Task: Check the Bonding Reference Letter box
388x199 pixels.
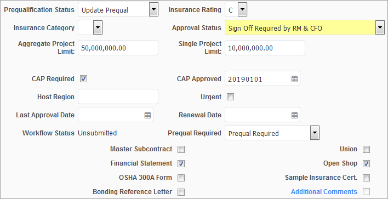Action: tap(181, 192)
